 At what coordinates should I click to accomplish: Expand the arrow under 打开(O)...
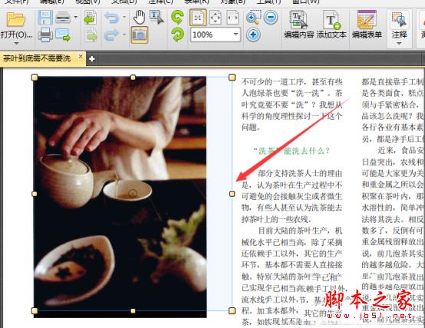pyautogui.click(x=16, y=43)
